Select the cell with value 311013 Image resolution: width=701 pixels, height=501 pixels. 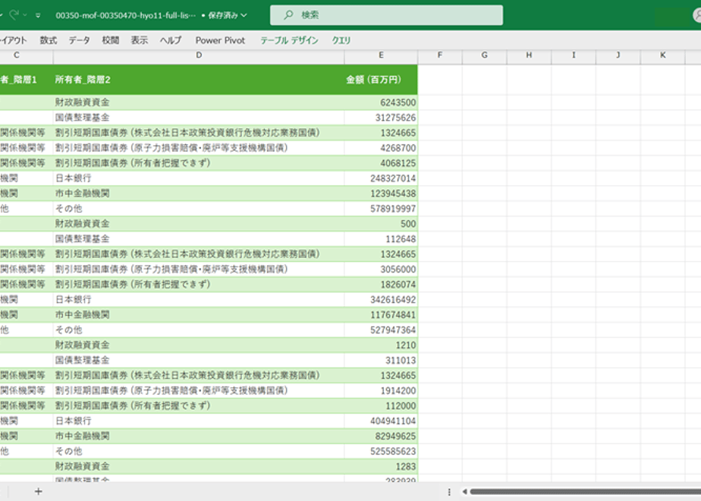(381, 361)
